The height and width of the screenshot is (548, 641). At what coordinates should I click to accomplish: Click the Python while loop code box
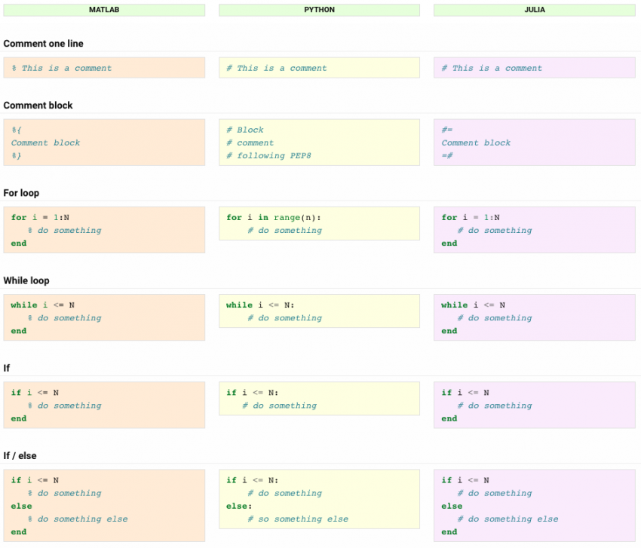(x=319, y=311)
